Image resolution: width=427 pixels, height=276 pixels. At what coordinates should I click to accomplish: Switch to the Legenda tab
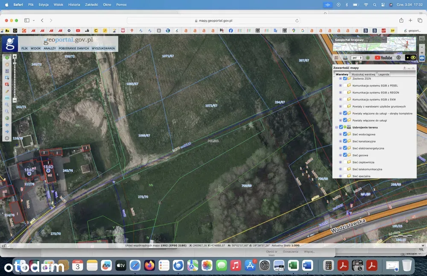click(383, 74)
